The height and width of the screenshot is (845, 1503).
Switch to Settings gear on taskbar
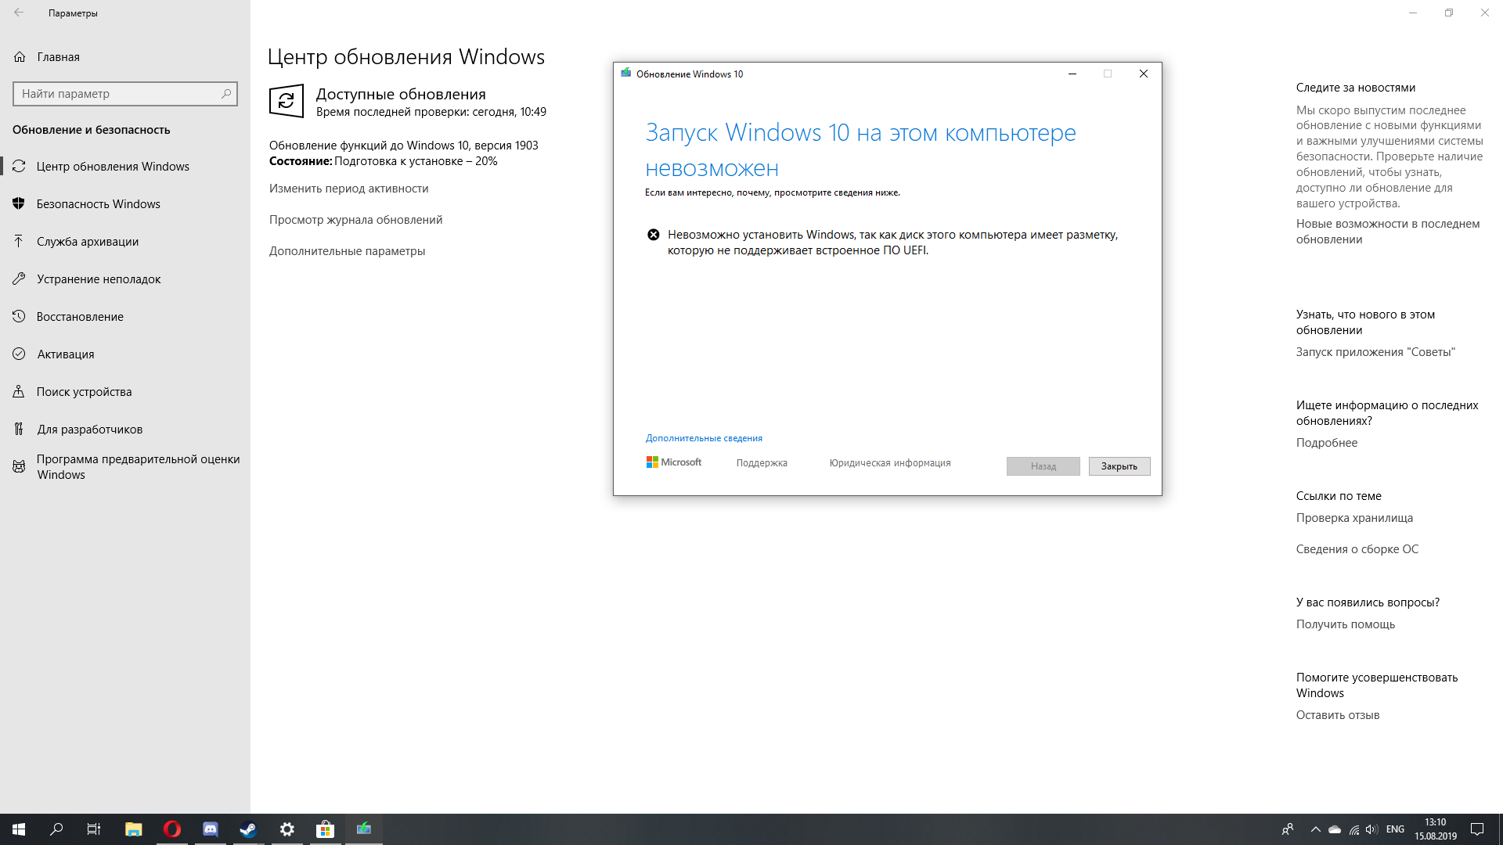coord(287,829)
